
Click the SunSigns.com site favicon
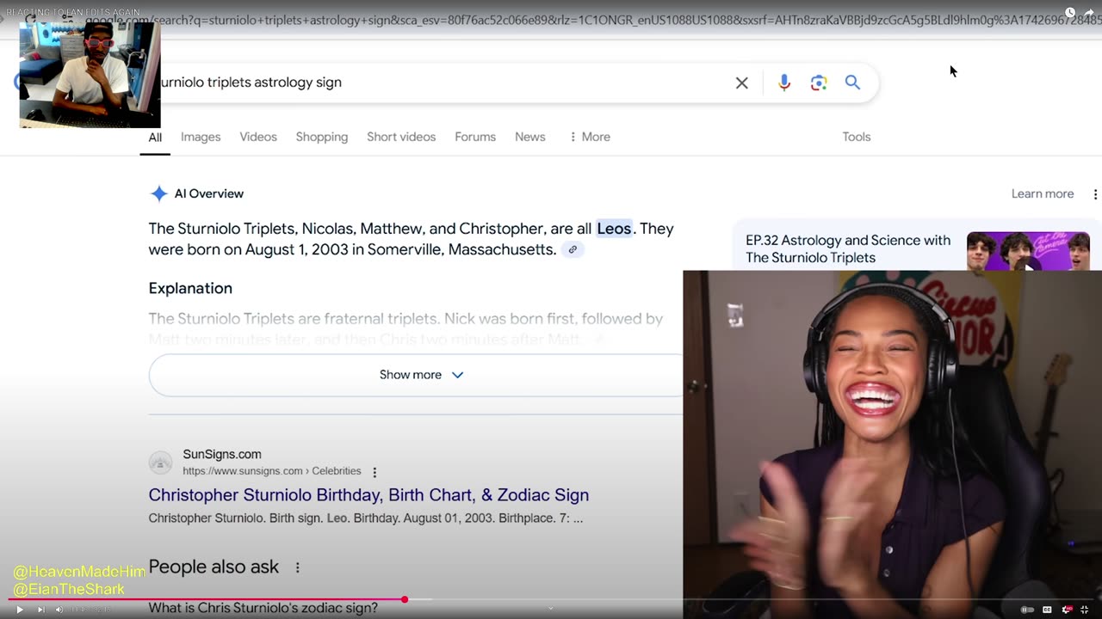(160, 463)
